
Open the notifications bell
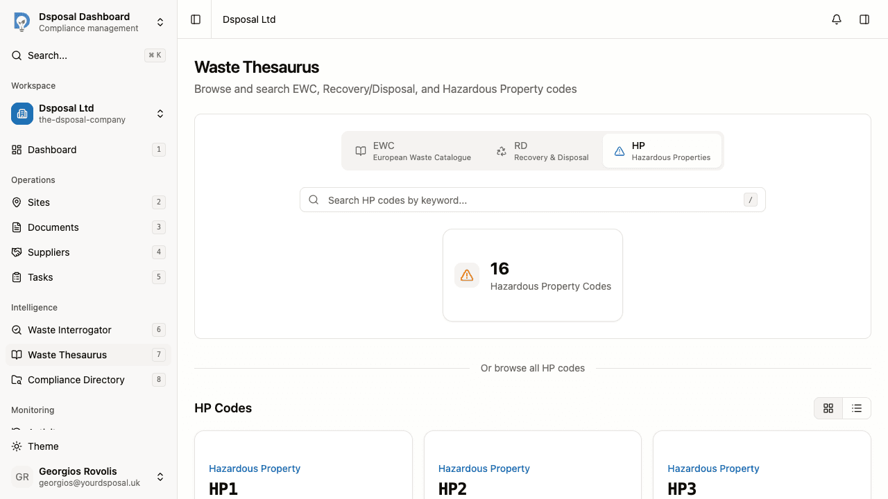pyautogui.click(x=836, y=19)
